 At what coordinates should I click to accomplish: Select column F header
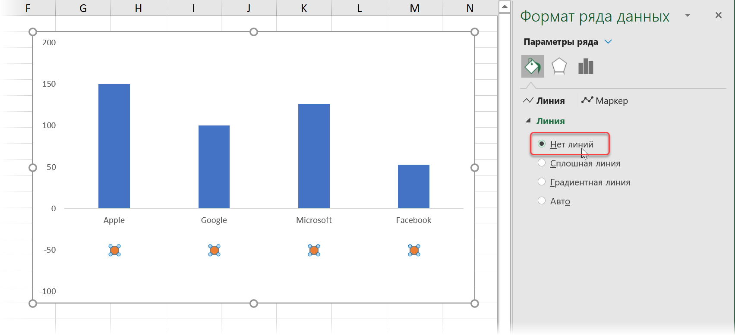28,8
